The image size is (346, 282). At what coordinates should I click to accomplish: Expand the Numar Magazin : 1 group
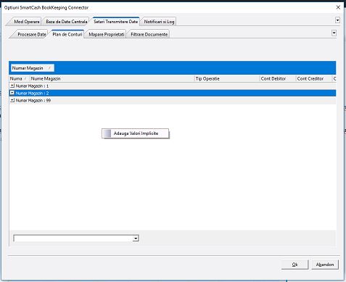tap(12, 86)
